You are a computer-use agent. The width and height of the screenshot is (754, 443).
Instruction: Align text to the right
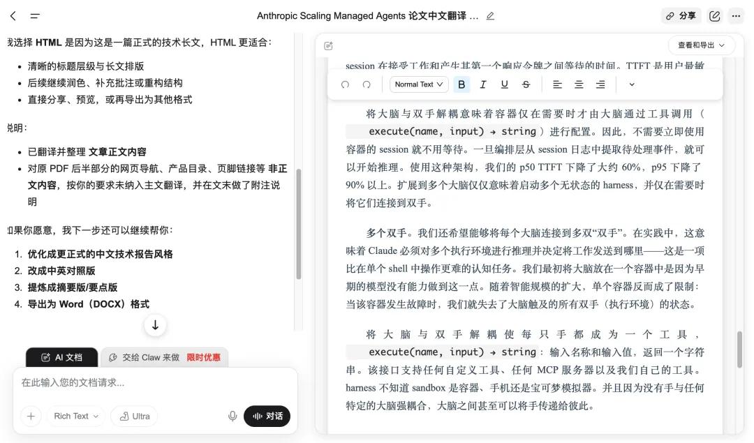[x=600, y=84]
